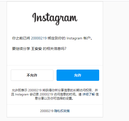This screenshot has width=129, height=121.
Task: Click 20000219 right after 允许即表示
Action: 35,90
